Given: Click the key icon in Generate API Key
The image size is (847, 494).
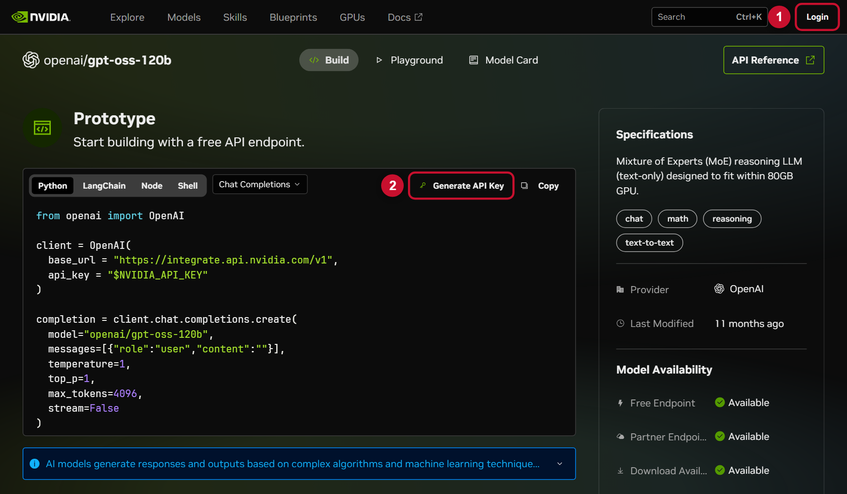Looking at the screenshot, I should (x=423, y=185).
